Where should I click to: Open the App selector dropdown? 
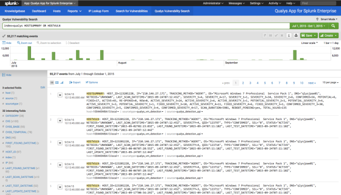click(50, 3)
